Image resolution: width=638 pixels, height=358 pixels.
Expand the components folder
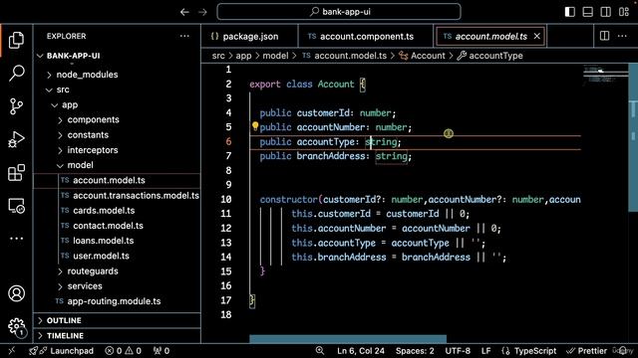pos(93,119)
